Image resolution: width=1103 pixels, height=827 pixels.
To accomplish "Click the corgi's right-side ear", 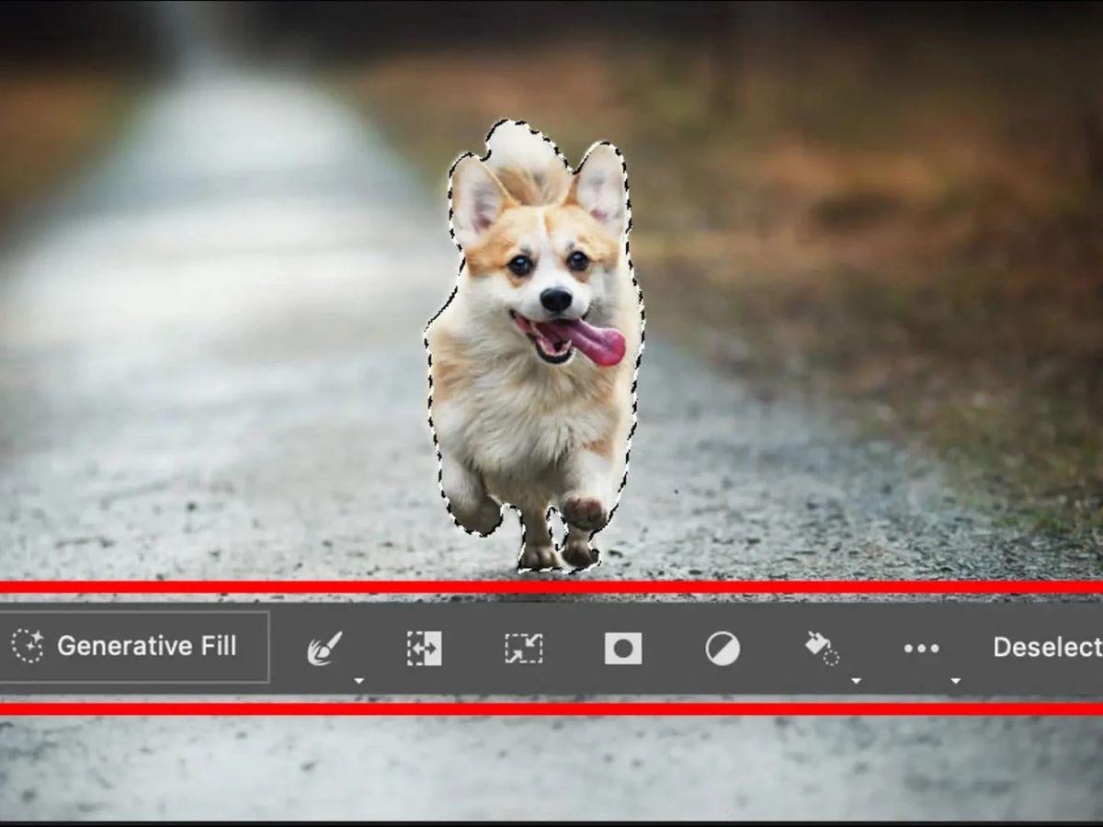I will coord(602,188).
